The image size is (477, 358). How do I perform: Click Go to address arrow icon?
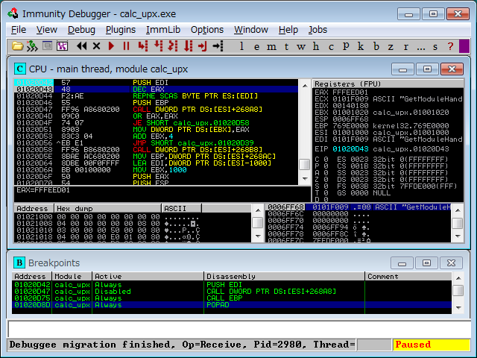tap(218, 46)
